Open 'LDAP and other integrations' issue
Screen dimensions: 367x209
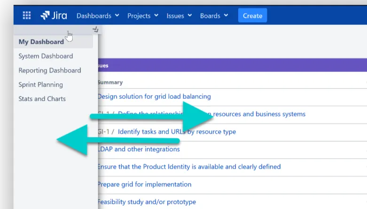[x=139, y=149]
